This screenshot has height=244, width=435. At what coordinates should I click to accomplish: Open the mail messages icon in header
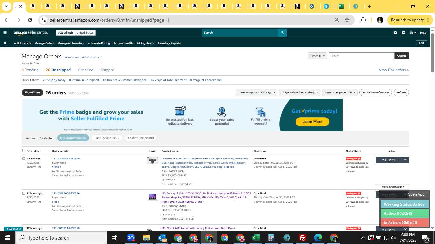[395, 32]
